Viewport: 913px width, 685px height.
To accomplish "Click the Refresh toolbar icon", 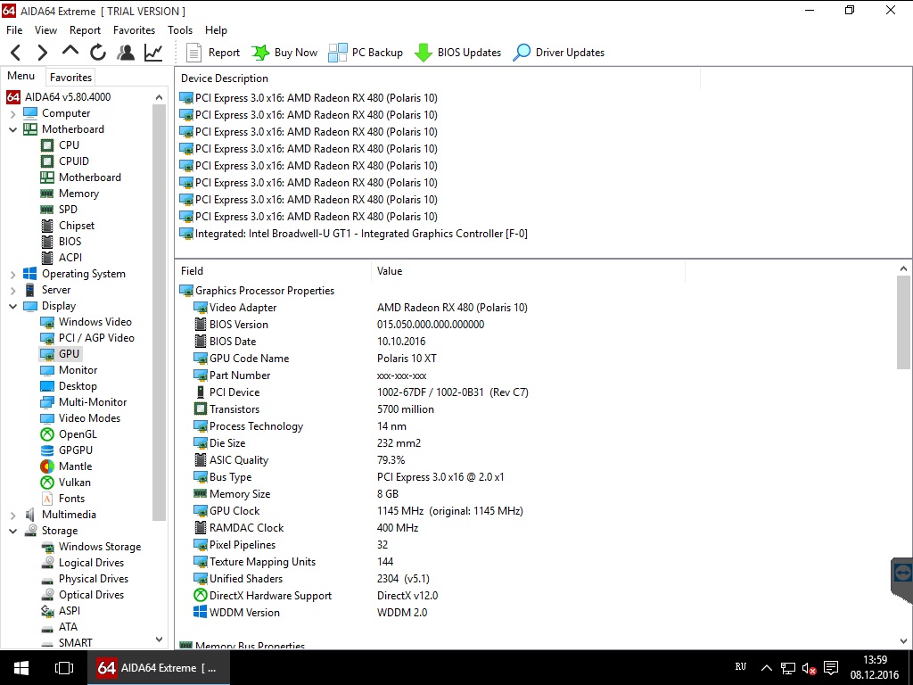I will point(98,53).
